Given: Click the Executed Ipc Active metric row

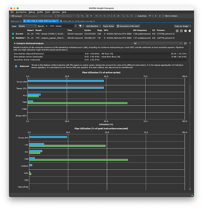Looking at the screenshot, I should click(57, 57).
